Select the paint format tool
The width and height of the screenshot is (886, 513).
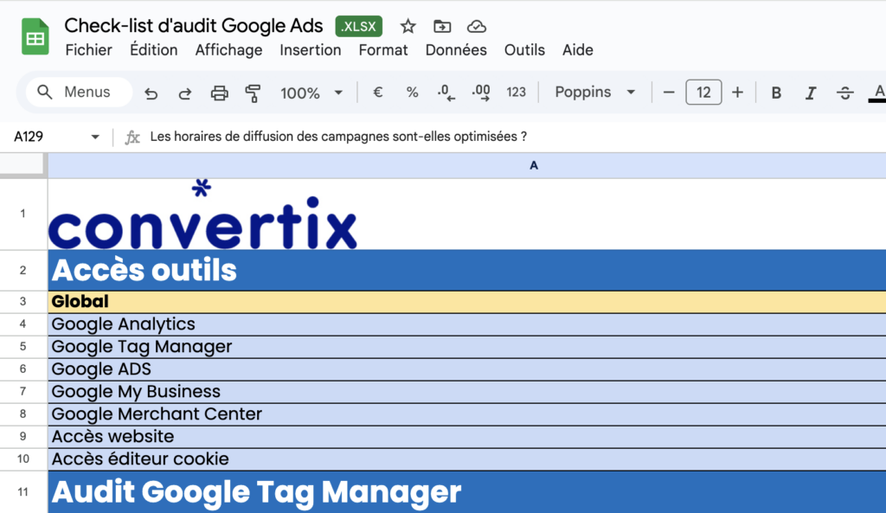click(253, 93)
